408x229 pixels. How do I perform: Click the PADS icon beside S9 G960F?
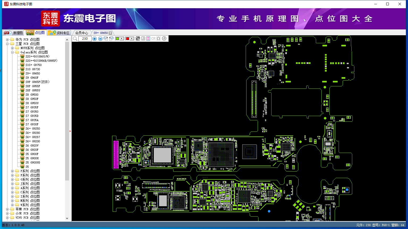tap(22, 78)
